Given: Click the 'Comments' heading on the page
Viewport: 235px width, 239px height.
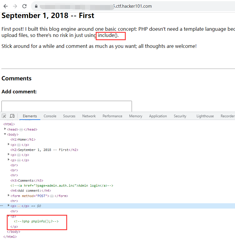Looking at the screenshot, I should [16, 78].
